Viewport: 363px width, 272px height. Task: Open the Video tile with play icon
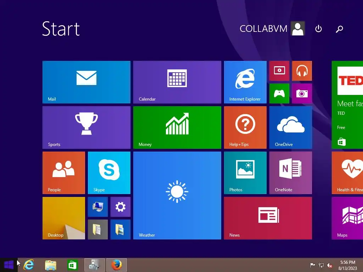pos(279,71)
